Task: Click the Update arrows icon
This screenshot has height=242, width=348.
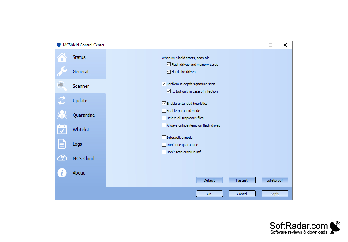Action: [x=62, y=100]
